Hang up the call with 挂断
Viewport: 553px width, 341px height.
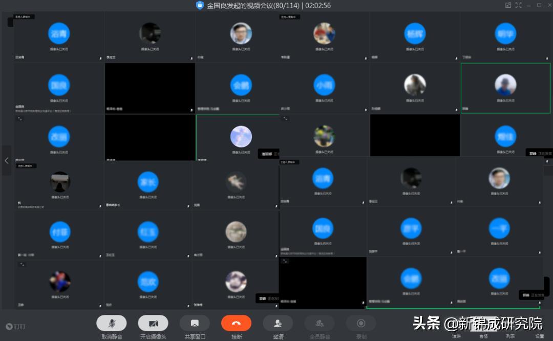pyautogui.click(x=236, y=323)
